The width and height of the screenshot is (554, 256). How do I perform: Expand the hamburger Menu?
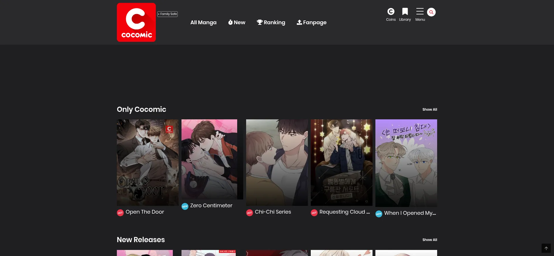coord(420,12)
